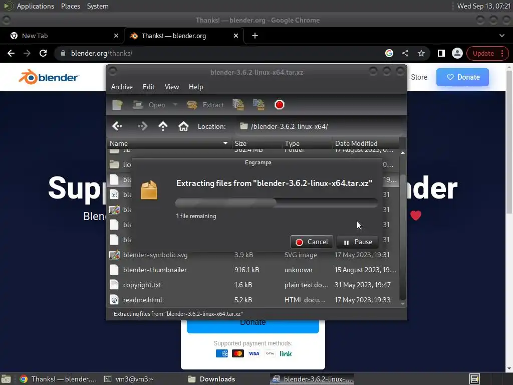
Task: Open the View menu in Engrampa
Action: coord(172,87)
